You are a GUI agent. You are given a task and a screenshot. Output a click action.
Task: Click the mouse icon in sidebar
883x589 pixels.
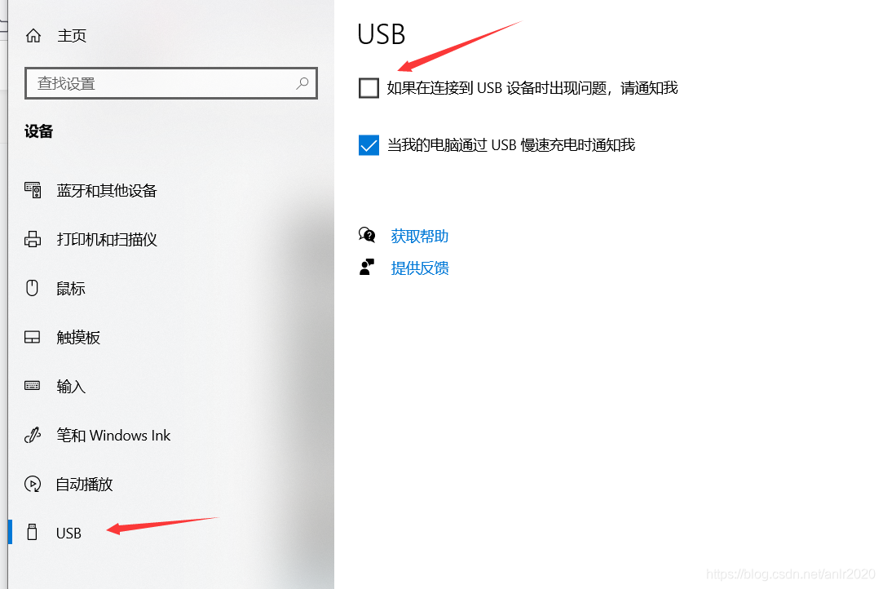tap(32, 288)
